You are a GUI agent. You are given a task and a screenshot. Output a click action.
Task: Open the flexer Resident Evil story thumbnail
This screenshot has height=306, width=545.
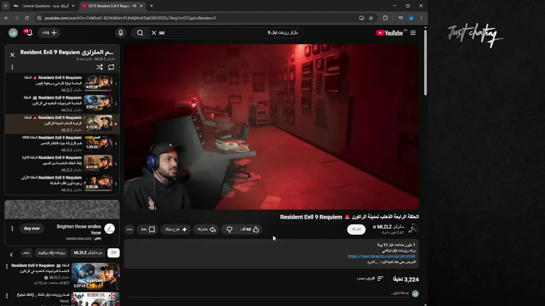tap(95, 299)
